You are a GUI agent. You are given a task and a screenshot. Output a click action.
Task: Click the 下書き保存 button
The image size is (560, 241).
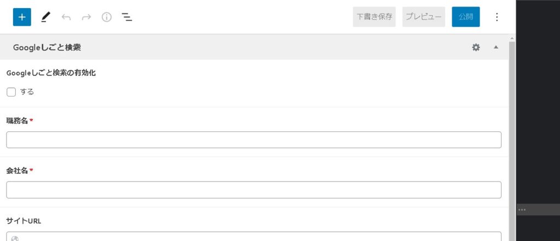pos(374,17)
